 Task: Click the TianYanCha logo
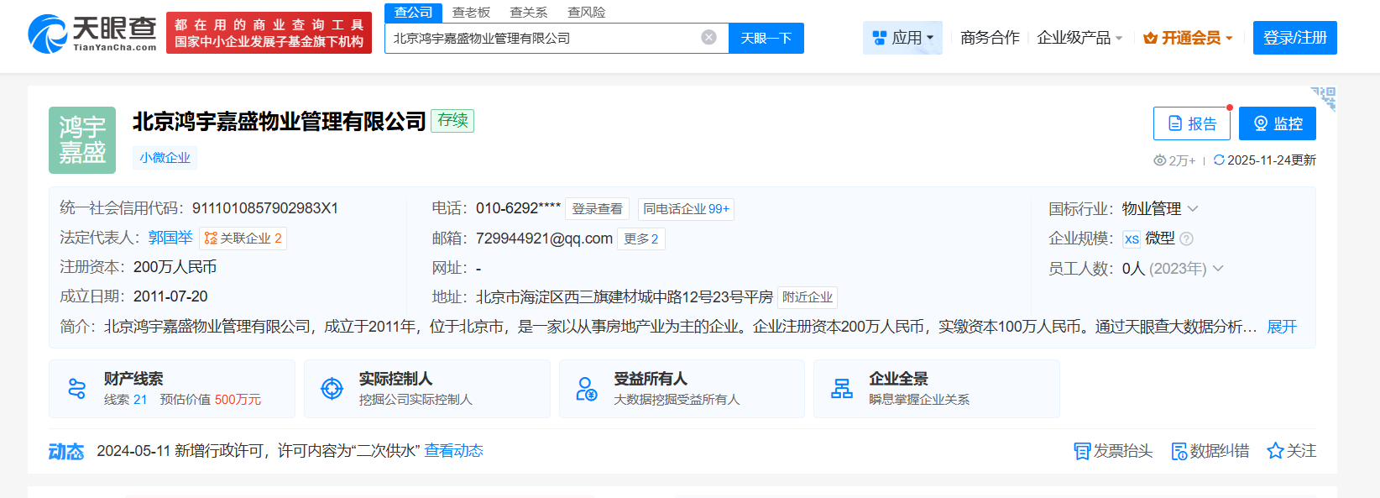tap(92, 34)
